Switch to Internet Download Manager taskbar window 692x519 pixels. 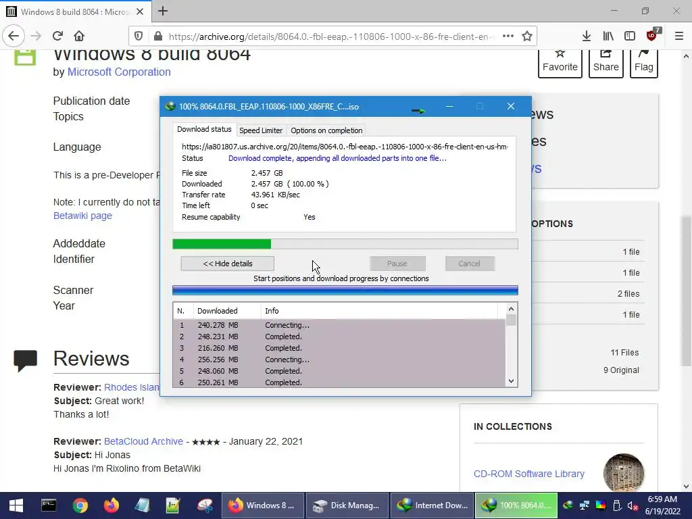click(x=432, y=505)
